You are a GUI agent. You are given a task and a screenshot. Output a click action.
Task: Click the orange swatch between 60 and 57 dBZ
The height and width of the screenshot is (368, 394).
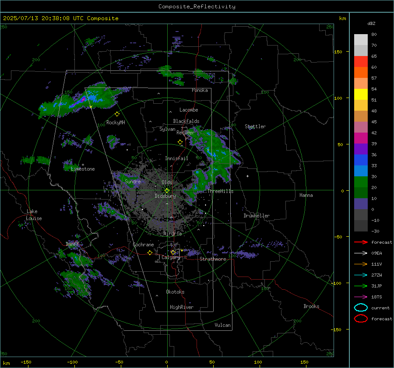[361, 73]
